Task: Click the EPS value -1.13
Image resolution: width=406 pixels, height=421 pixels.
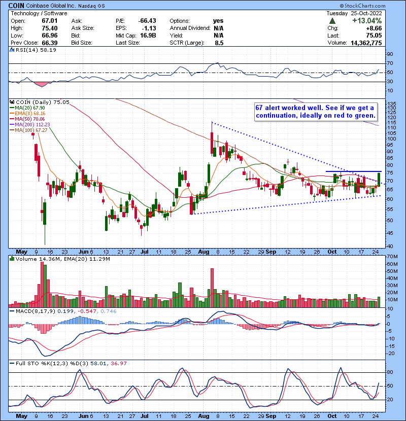Action: click(x=150, y=28)
